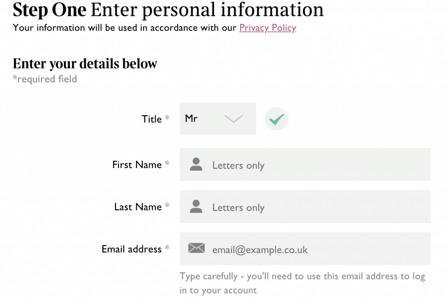
Task: Click the First Name field label
Action: pyautogui.click(x=137, y=165)
